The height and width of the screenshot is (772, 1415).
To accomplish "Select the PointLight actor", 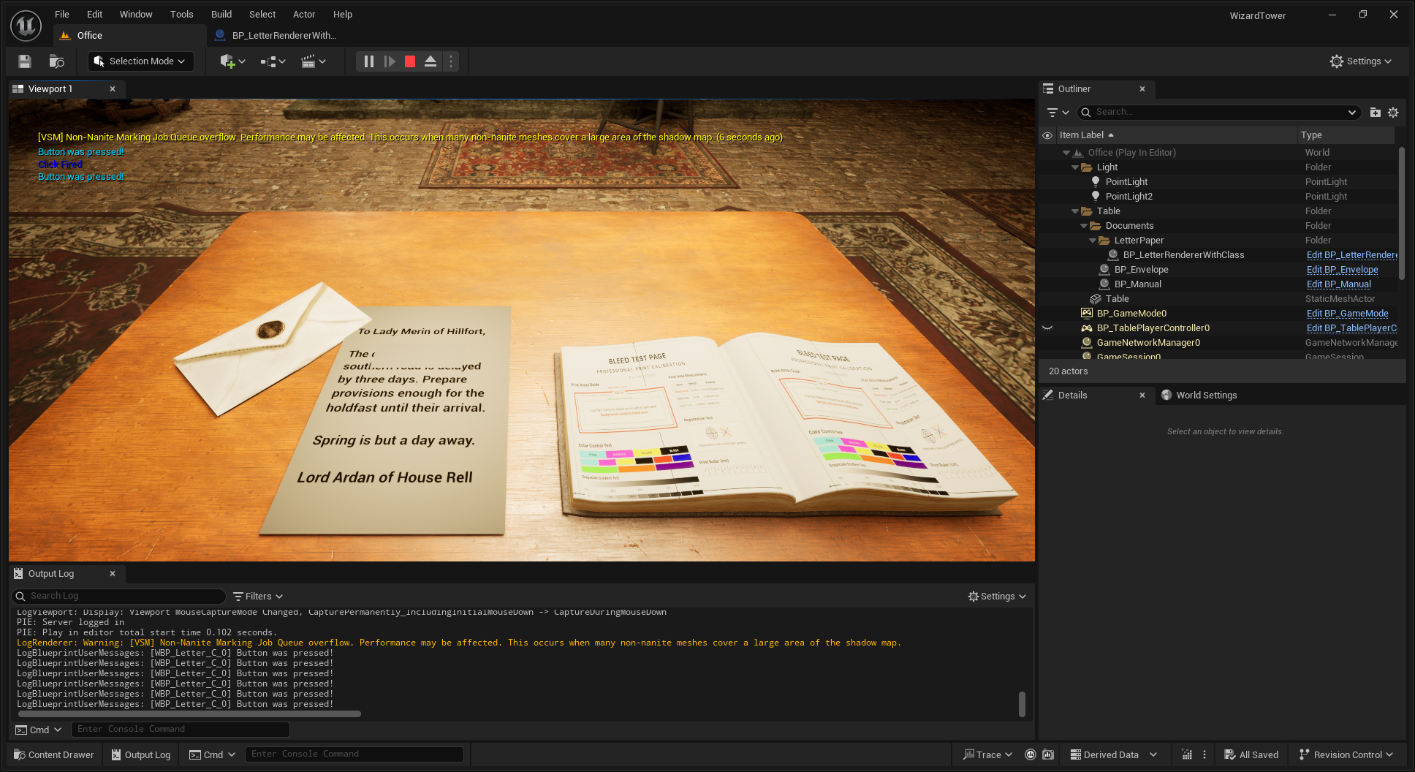I will 1126,182.
